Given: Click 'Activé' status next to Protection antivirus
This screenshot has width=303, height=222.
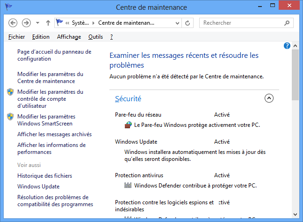Looking at the screenshot, I should tap(222, 175).
